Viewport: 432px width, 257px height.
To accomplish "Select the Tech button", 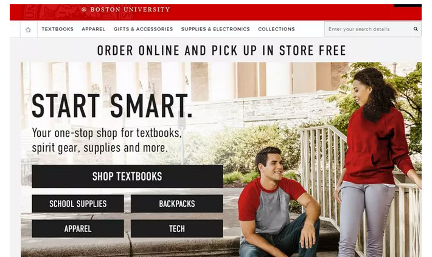I will 177,228.
